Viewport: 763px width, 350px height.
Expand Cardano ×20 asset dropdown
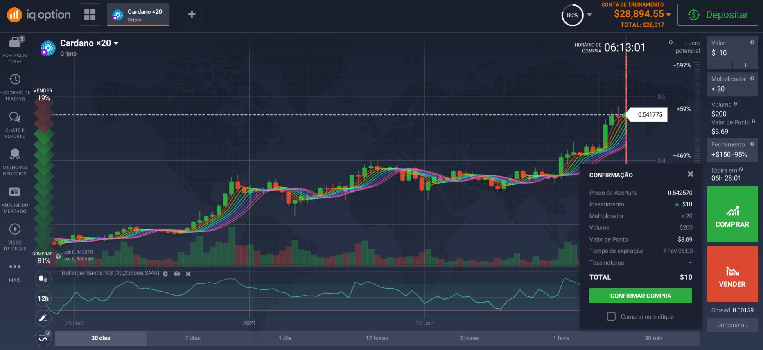point(116,43)
